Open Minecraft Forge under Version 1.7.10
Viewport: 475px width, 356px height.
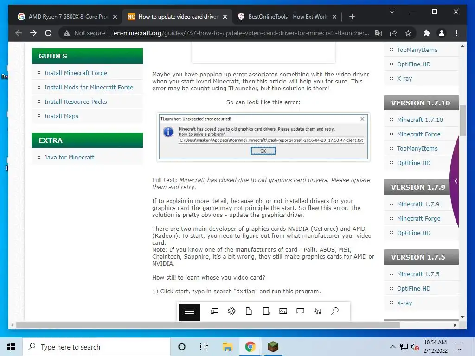419,134
